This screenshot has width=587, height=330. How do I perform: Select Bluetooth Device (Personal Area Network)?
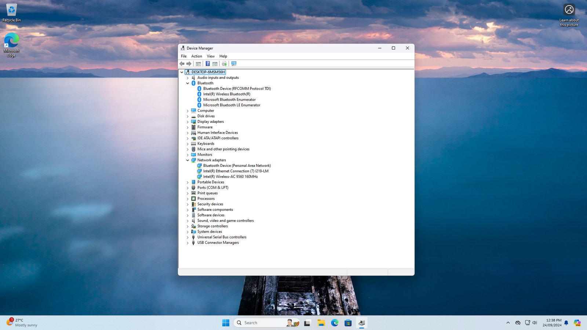[237, 166]
